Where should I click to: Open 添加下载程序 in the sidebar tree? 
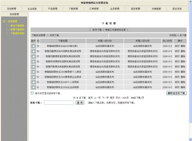point(17,26)
